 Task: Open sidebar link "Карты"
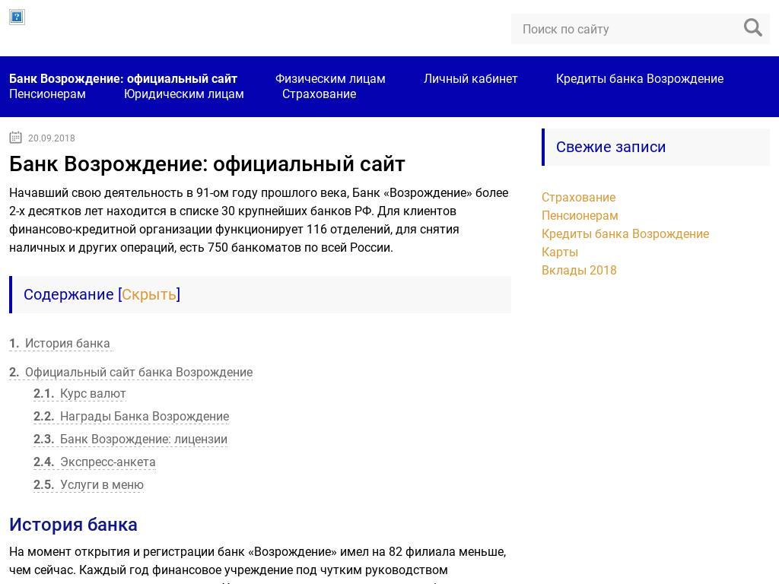click(560, 252)
